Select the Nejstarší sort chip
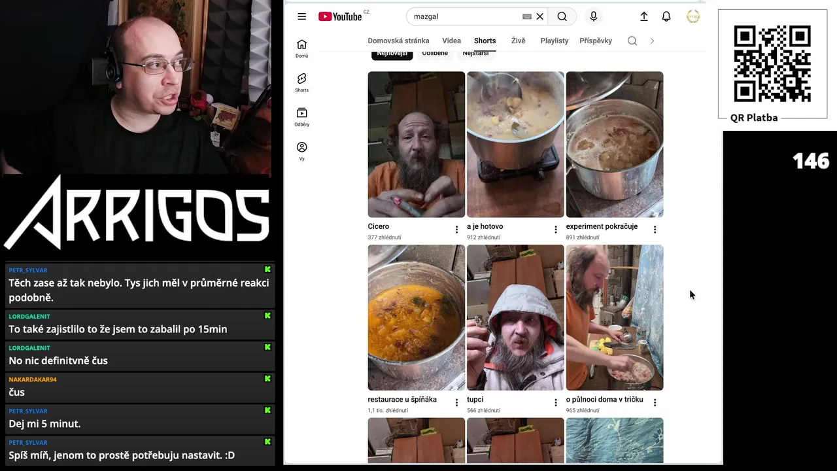The width and height of the screenshot is (837, 471). 475,54
